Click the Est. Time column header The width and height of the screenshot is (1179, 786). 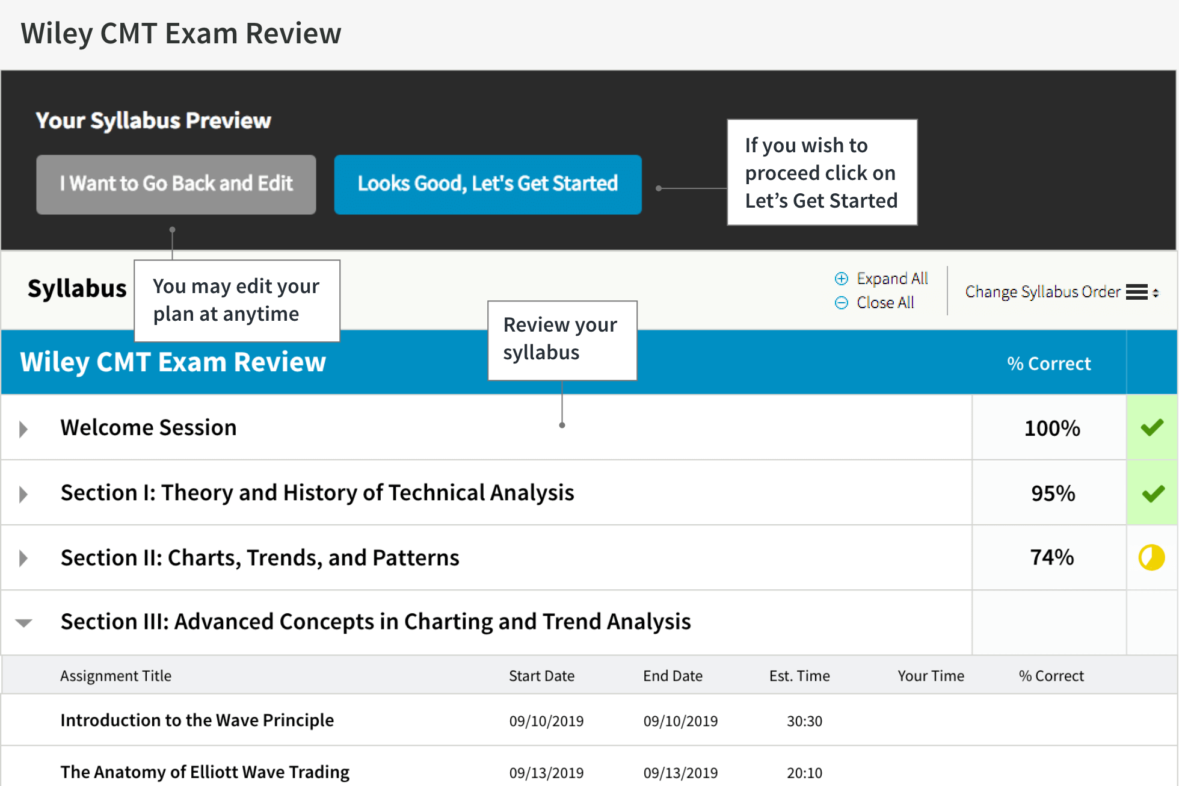799,676
